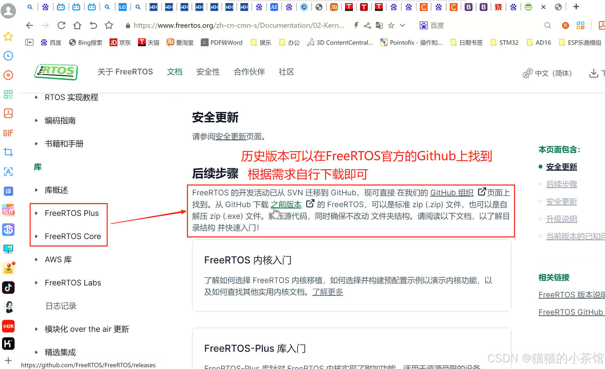Reload the page with refresh icon
This screenshot has width=605, height=369.
click(x=61, y=25)
